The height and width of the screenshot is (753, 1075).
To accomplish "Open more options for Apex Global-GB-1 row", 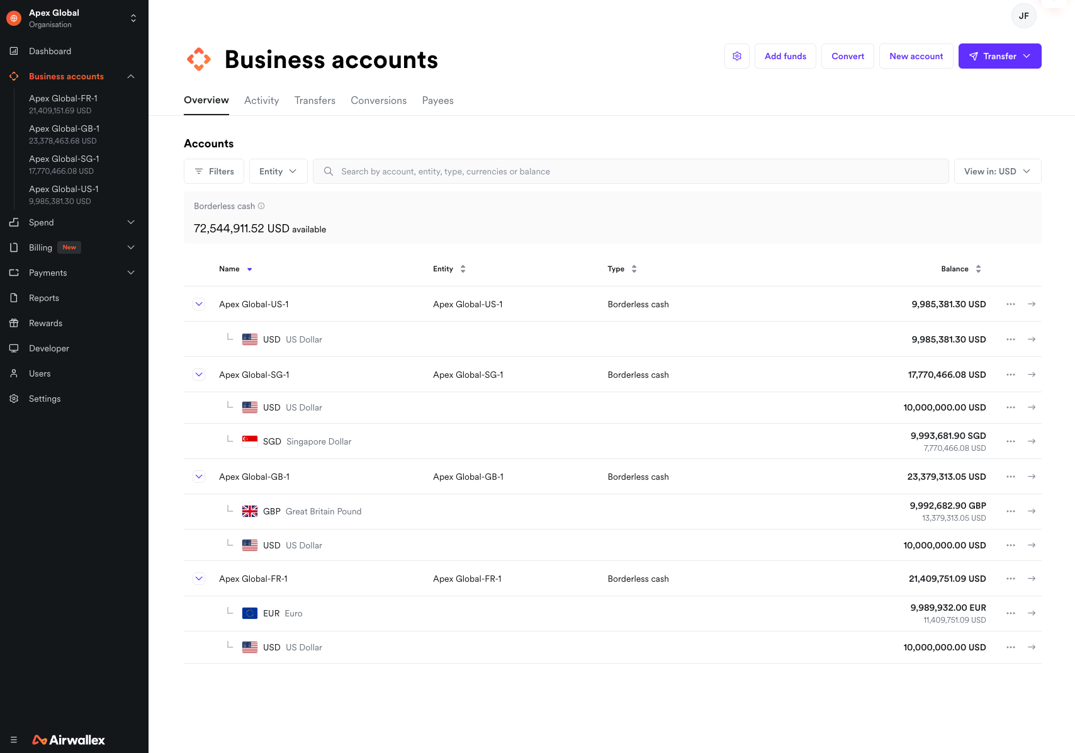I will (1011, 477).
